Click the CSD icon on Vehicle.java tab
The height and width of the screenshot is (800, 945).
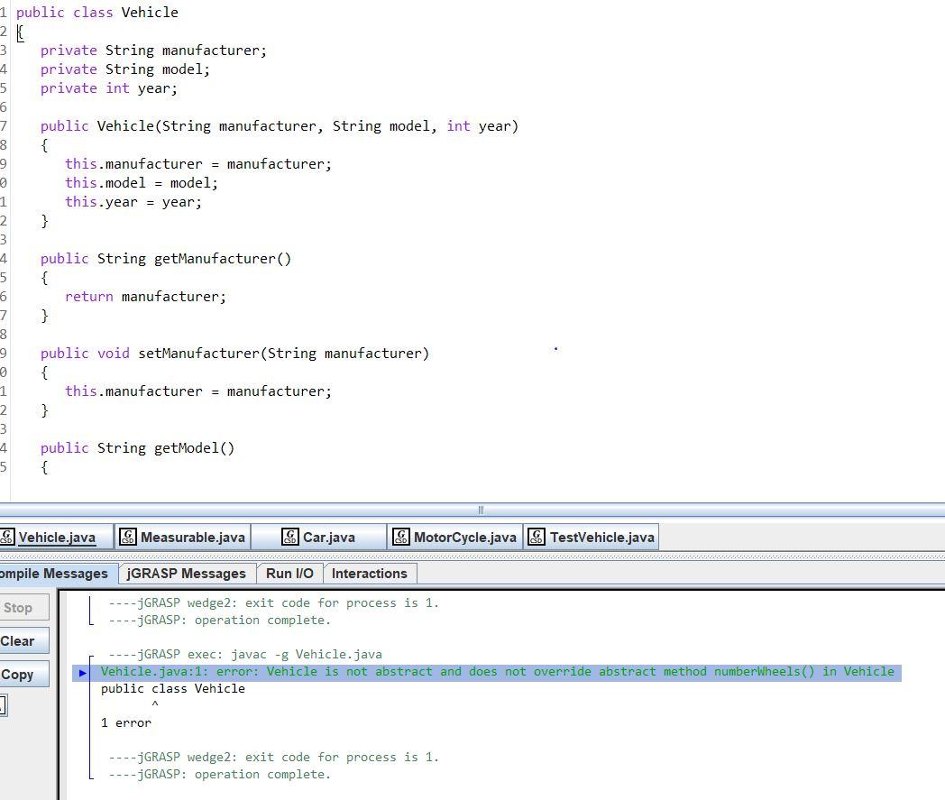pyautogui.click(x=6, y=537)
